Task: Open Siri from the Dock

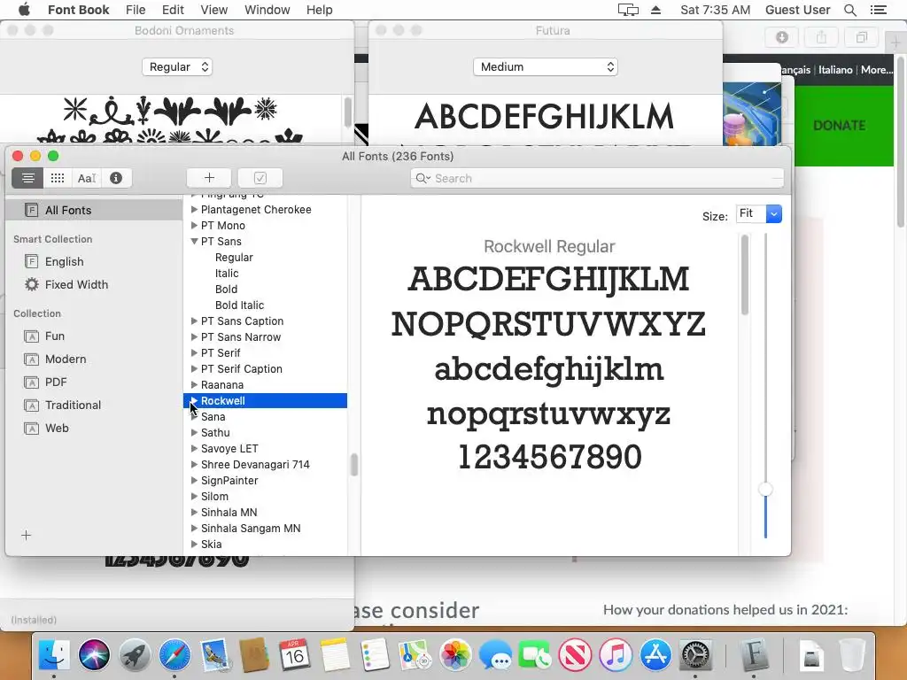Action: click(94, 654)
